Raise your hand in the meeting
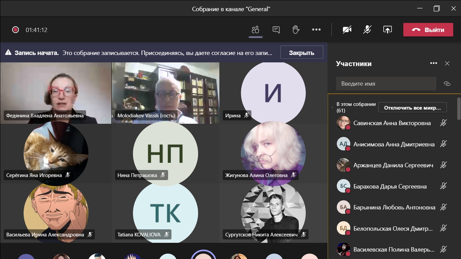The width and height of the screenshot is (461, 259). 295,29
